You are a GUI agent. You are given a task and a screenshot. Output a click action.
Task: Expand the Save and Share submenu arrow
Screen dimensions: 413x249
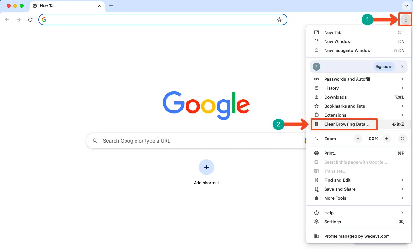coord(402,189)
